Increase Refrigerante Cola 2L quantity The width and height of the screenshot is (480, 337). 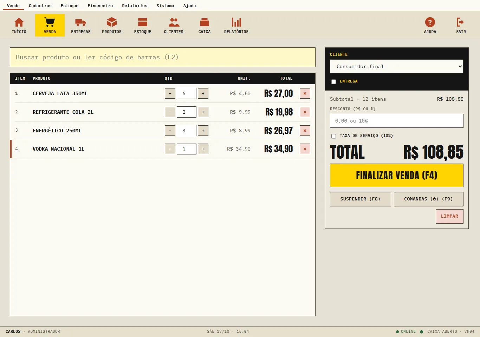203,112
